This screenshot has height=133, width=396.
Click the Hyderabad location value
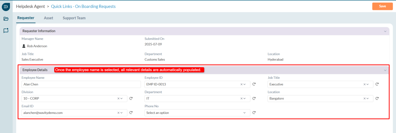tap(276, 59)
